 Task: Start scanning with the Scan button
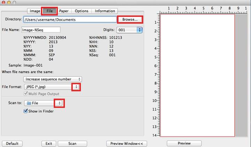click(72, 144)
